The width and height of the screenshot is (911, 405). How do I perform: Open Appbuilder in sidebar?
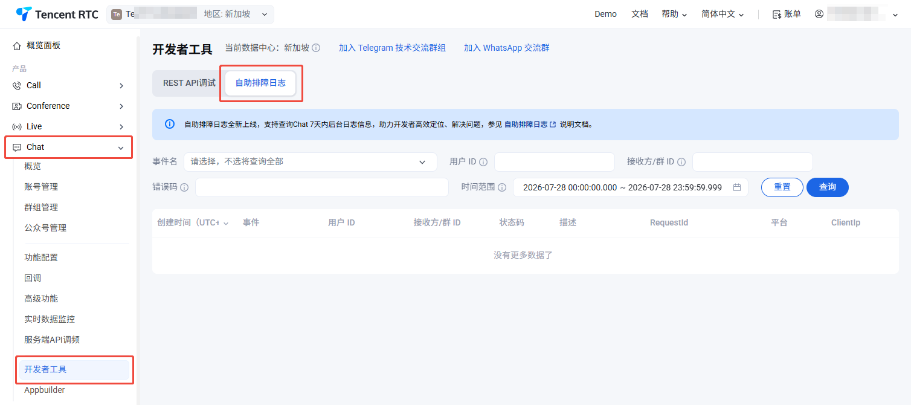[x=45, y=390]
